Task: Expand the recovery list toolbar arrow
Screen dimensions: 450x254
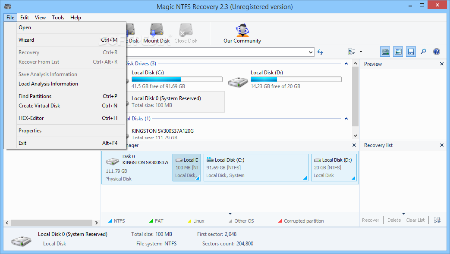Action: (403, 214)
